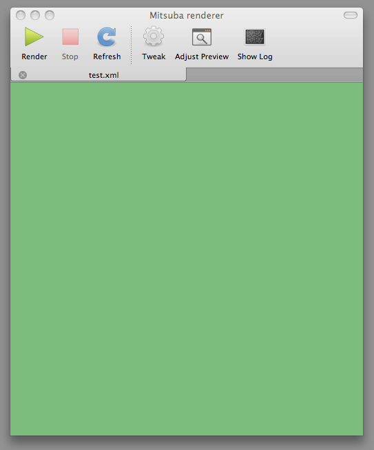Open the log via the terminal icon

pyautogui.click(x=255, y=37)
